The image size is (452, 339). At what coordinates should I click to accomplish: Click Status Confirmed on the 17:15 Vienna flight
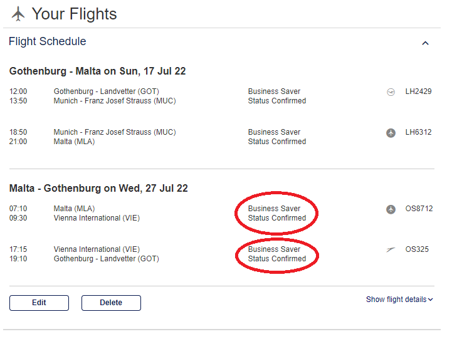click(x=277, y=259)
